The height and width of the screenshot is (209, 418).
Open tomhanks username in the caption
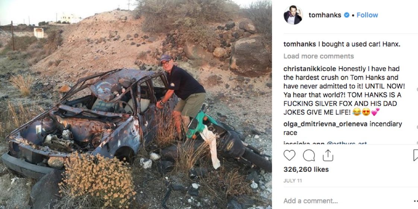[300, 45]
